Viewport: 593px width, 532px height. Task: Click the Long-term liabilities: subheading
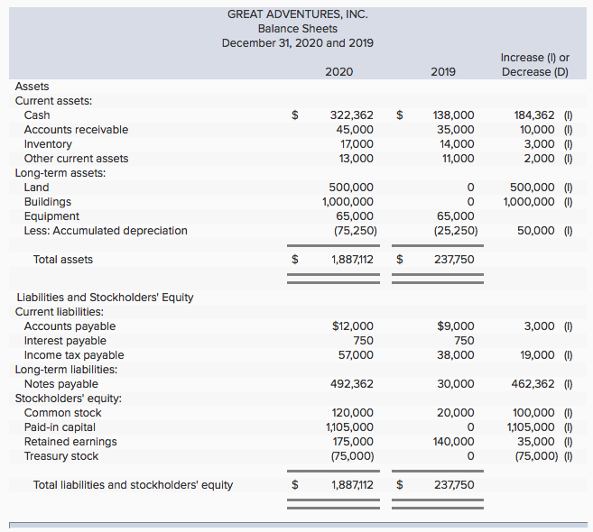pos(66,370)
